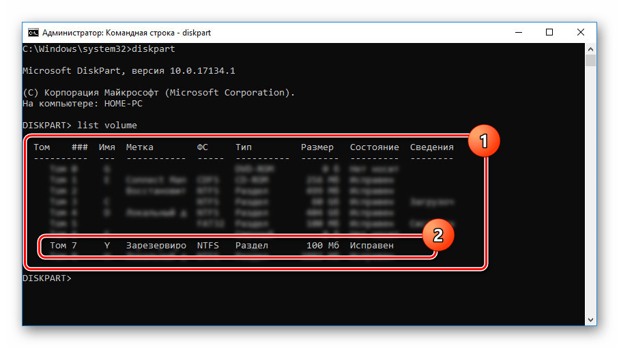Select 'Том 7' in the highlighted row
The image size is (619, 348).
tap(63, 245)
